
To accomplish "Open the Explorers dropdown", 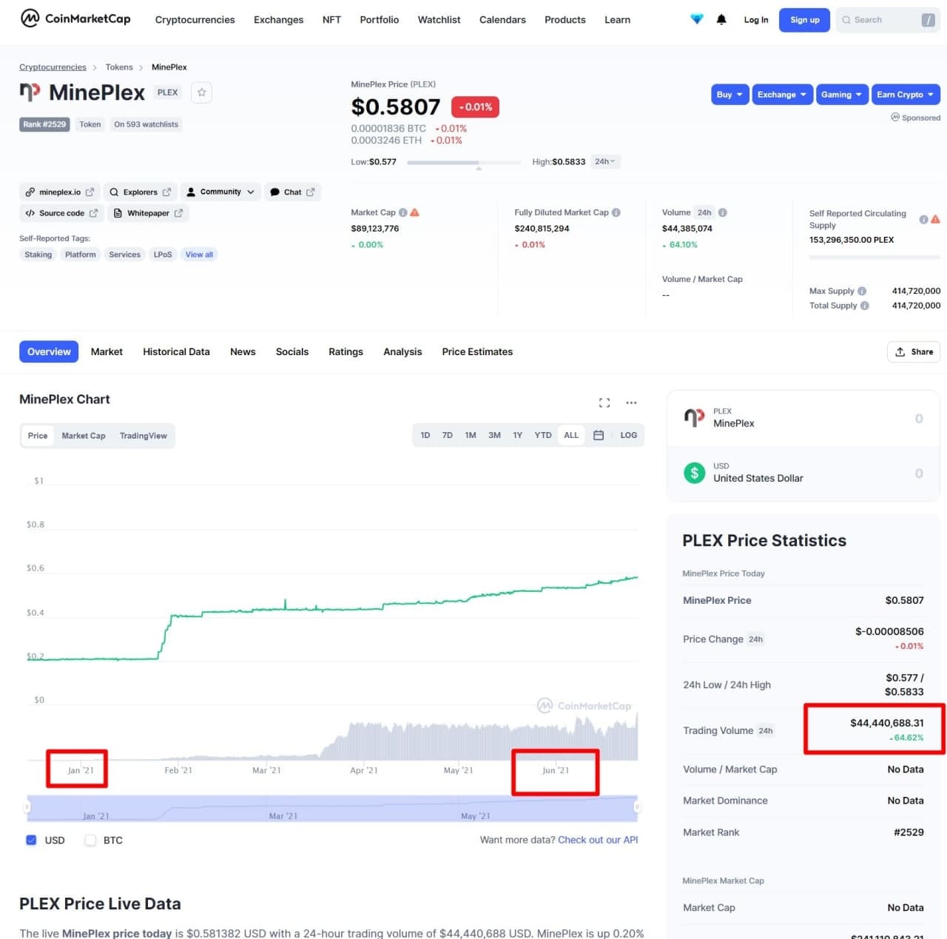I will point(140,192).
